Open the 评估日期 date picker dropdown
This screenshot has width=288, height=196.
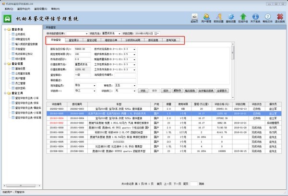(x=156, y=34)
